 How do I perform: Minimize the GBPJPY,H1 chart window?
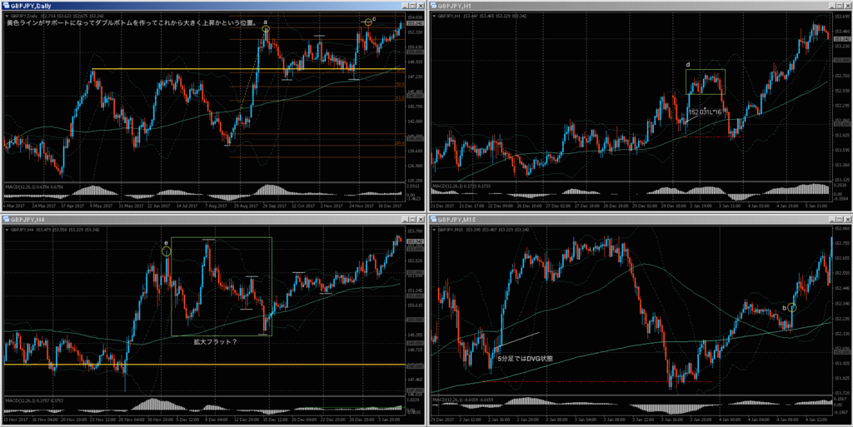832,5
